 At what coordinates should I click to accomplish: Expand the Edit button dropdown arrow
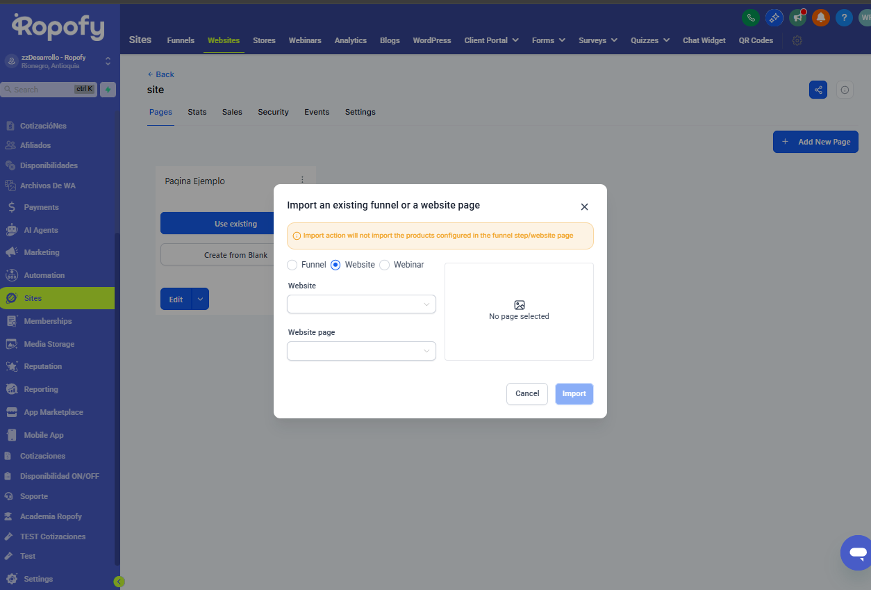point(200,299)
